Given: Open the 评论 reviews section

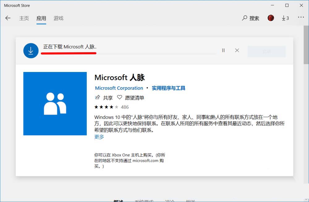Looking at the screenshot, I should coord(168,201).
